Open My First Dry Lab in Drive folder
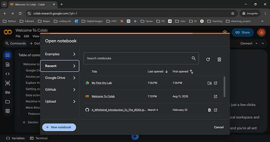Viewport: 270px width, 142px height. [209, 83]
